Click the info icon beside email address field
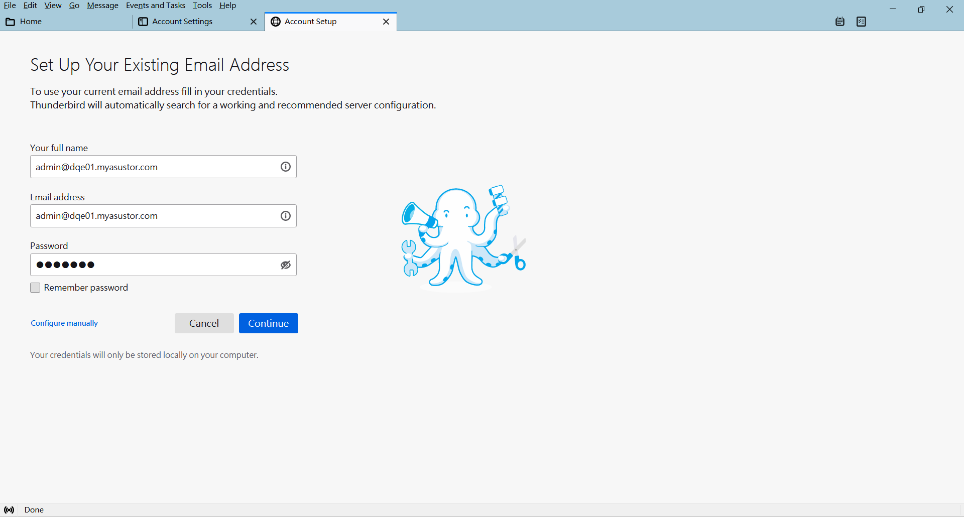This screenshot has height=517, width=964. click(286, 216)
